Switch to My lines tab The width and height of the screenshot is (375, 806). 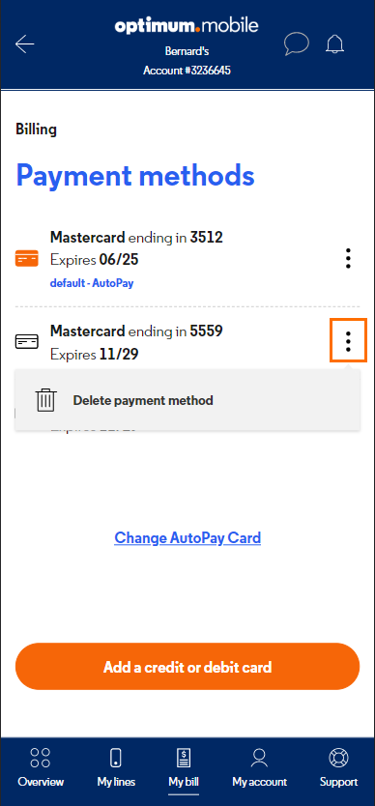point(116,768)
